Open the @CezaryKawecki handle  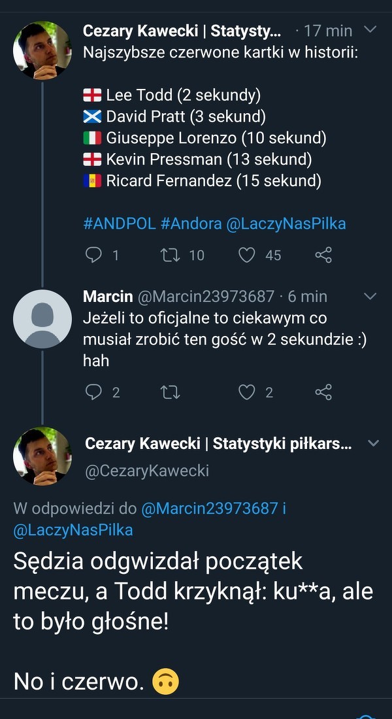click(147, 470)
